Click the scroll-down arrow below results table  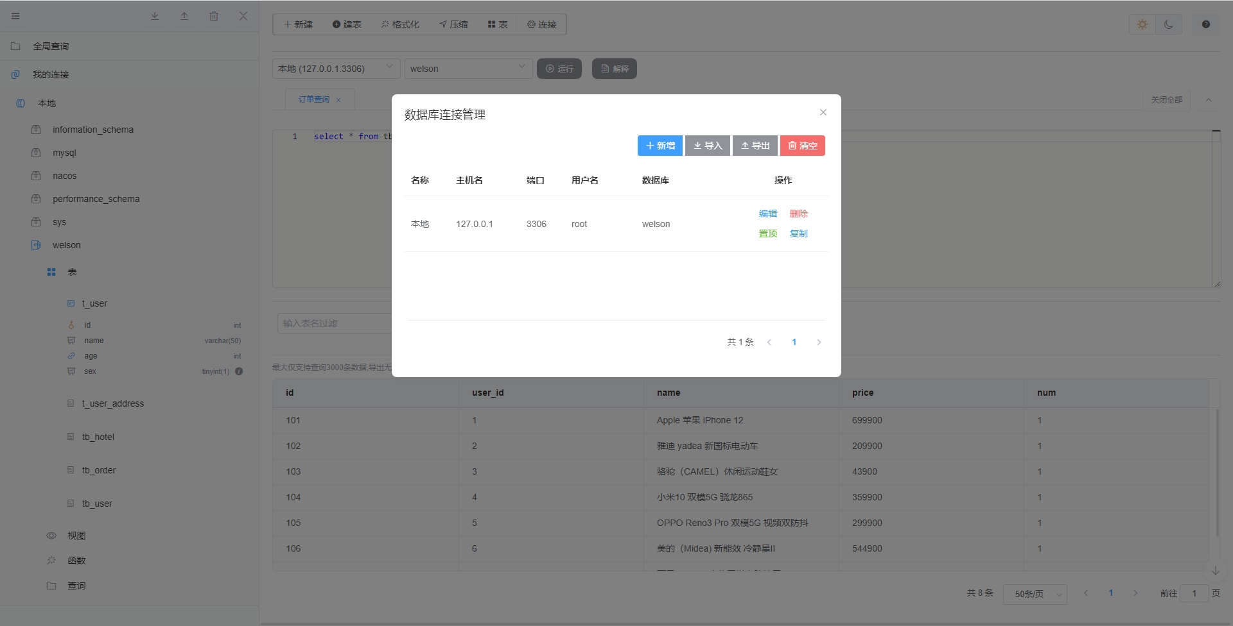coord(1216,571)
